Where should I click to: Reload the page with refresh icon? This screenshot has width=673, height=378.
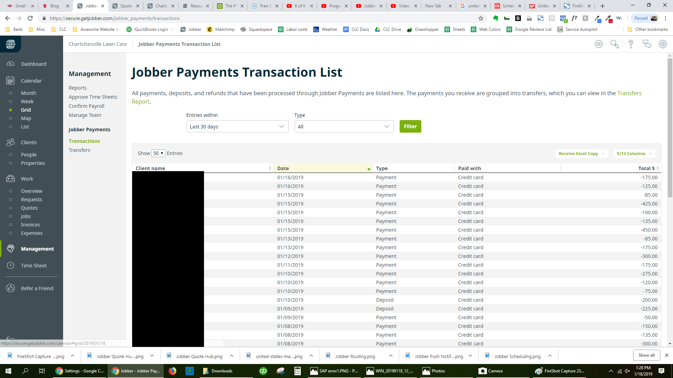tap(30, 18)
